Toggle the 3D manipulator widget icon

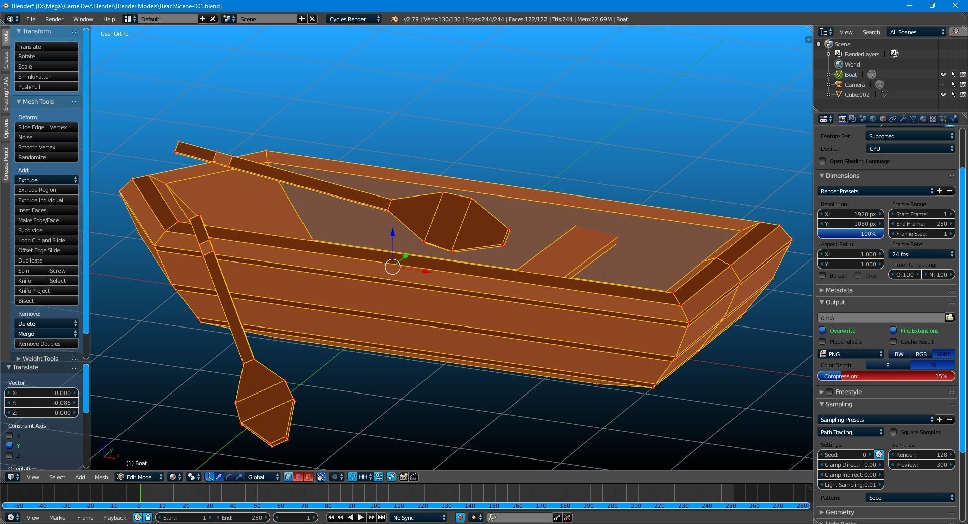point(209,477)
